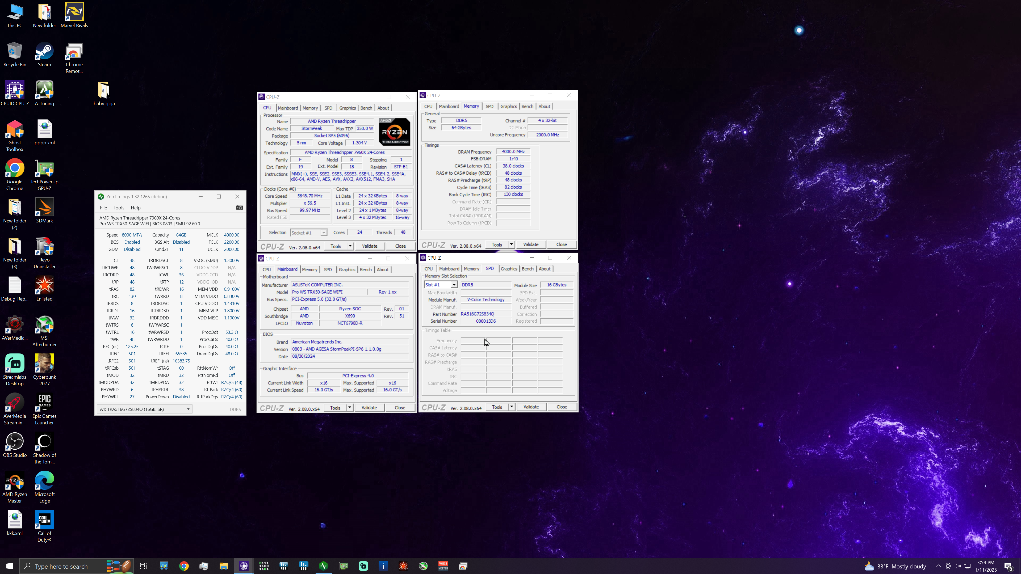1021x574 pixels.
Task: Maximize the ZenTimings window
Action: point(218,196)
